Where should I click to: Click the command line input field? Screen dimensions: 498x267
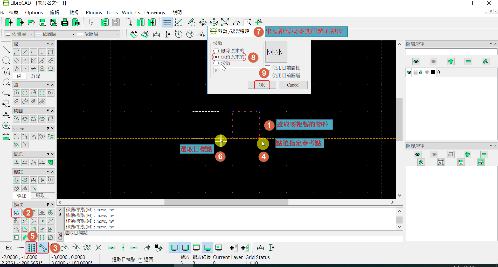coord(233,239)
